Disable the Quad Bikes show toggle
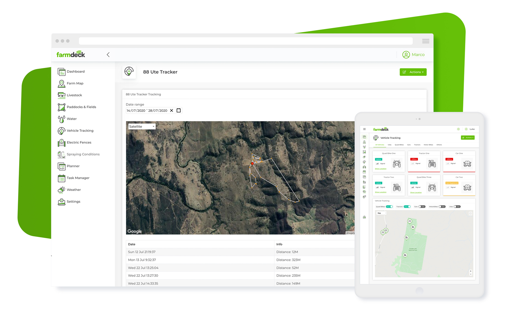 coord(389,206)
